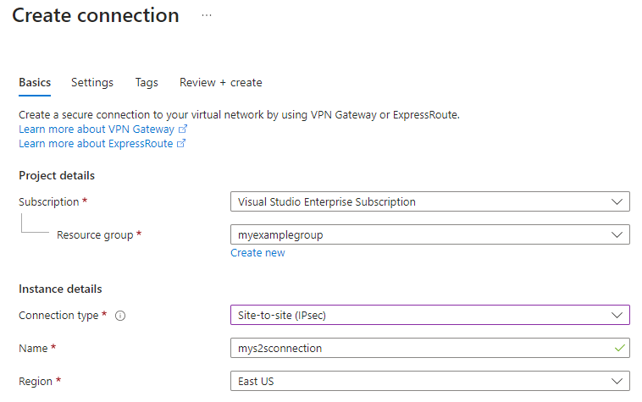Open the Basics tab
Screen dimensions: 642x402
35,83
